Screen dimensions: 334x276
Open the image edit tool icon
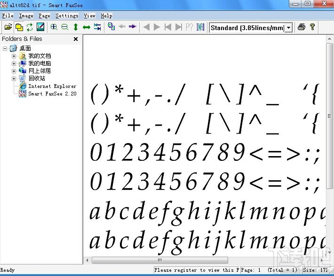40,27
